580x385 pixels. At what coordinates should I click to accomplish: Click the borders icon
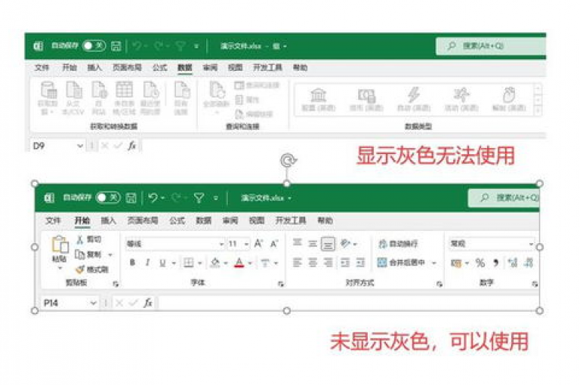click(189, 263)
